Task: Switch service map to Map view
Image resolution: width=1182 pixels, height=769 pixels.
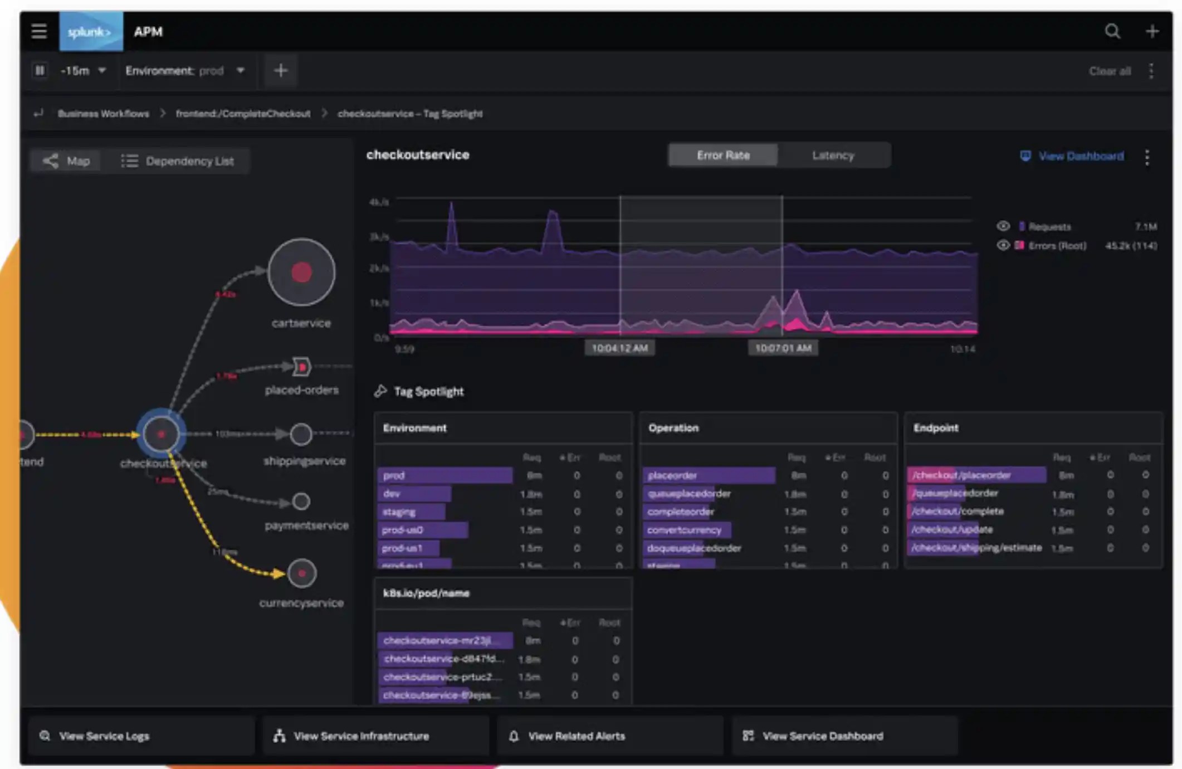Action: click(x=65, y=160)
